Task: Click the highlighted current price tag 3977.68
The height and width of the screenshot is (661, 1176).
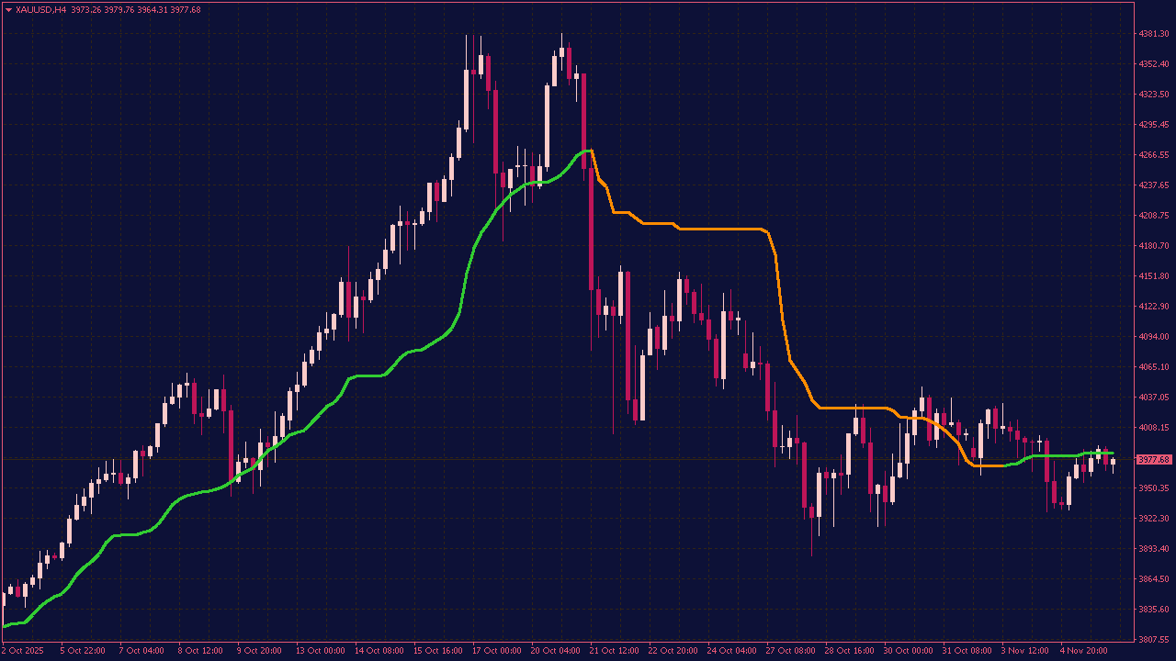Action: click(x=1152, y=459)
